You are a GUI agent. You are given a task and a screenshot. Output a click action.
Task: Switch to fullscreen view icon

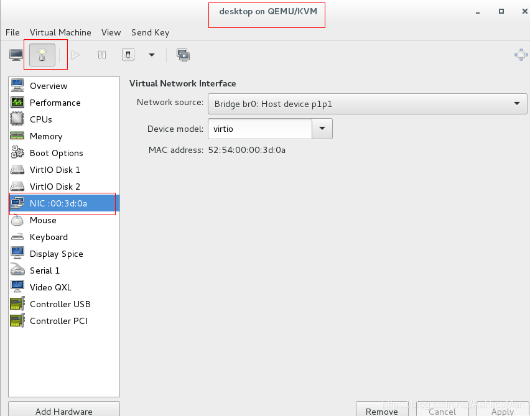coord(521,55)
